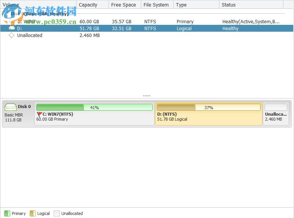Click the NTFS cell in D: row
Image resolution: width=294 pixels, height=218 pixels.
click(150, 28)
